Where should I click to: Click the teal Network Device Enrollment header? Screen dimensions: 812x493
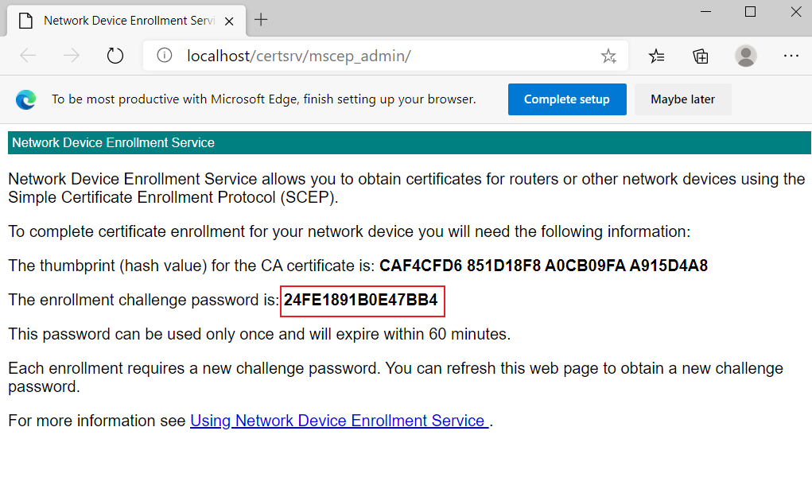409,142
